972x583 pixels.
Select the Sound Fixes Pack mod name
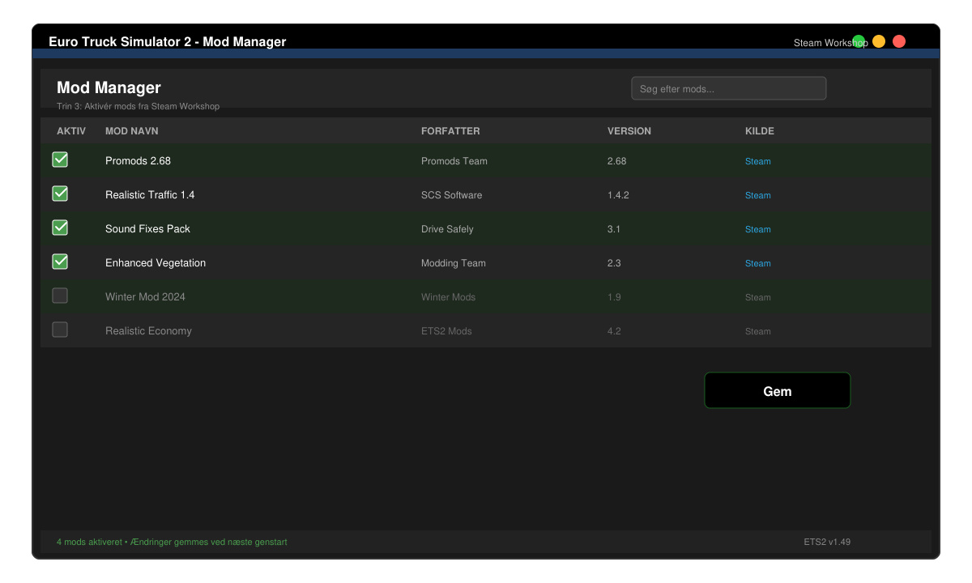tap(147, 229)
